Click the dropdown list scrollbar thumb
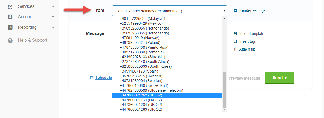 (225, 90)
